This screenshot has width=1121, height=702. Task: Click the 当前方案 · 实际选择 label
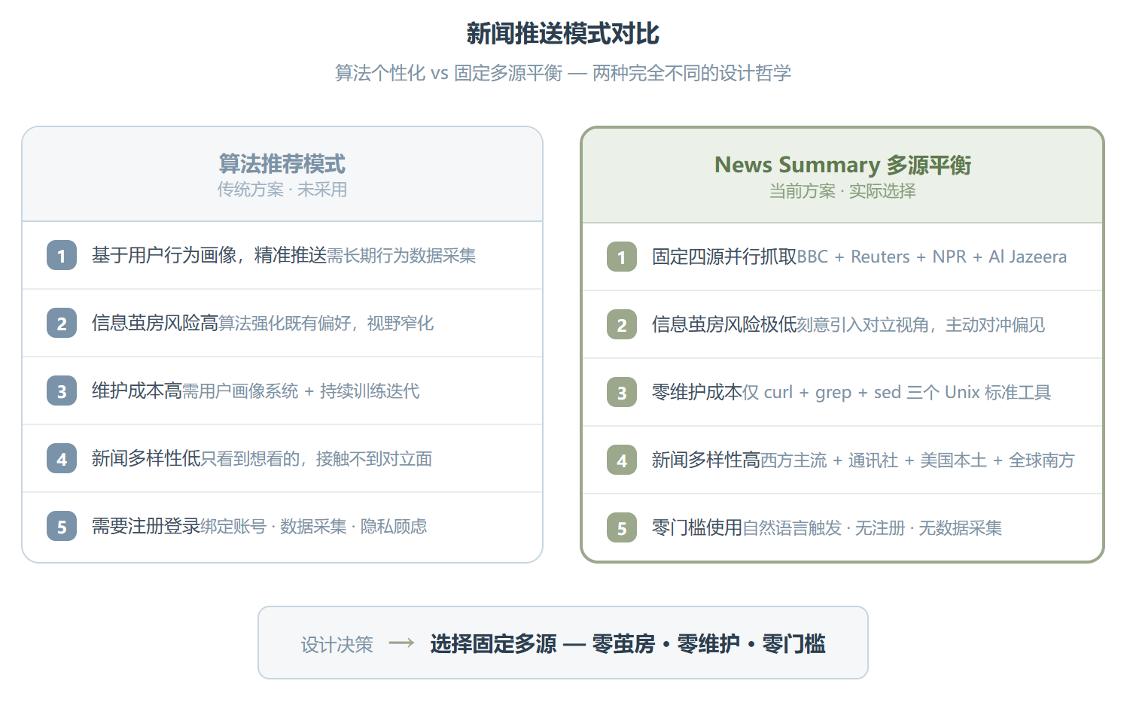[842, 191]
